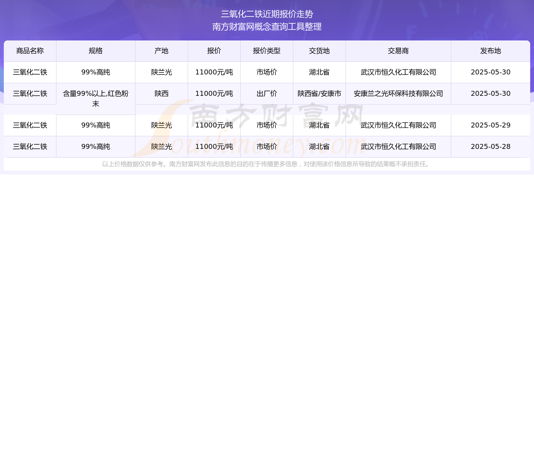This screenshot has width=534, height=460.
Task: Click 湖北省 in the 2025-05-29 row
Action: coord(320,125)
